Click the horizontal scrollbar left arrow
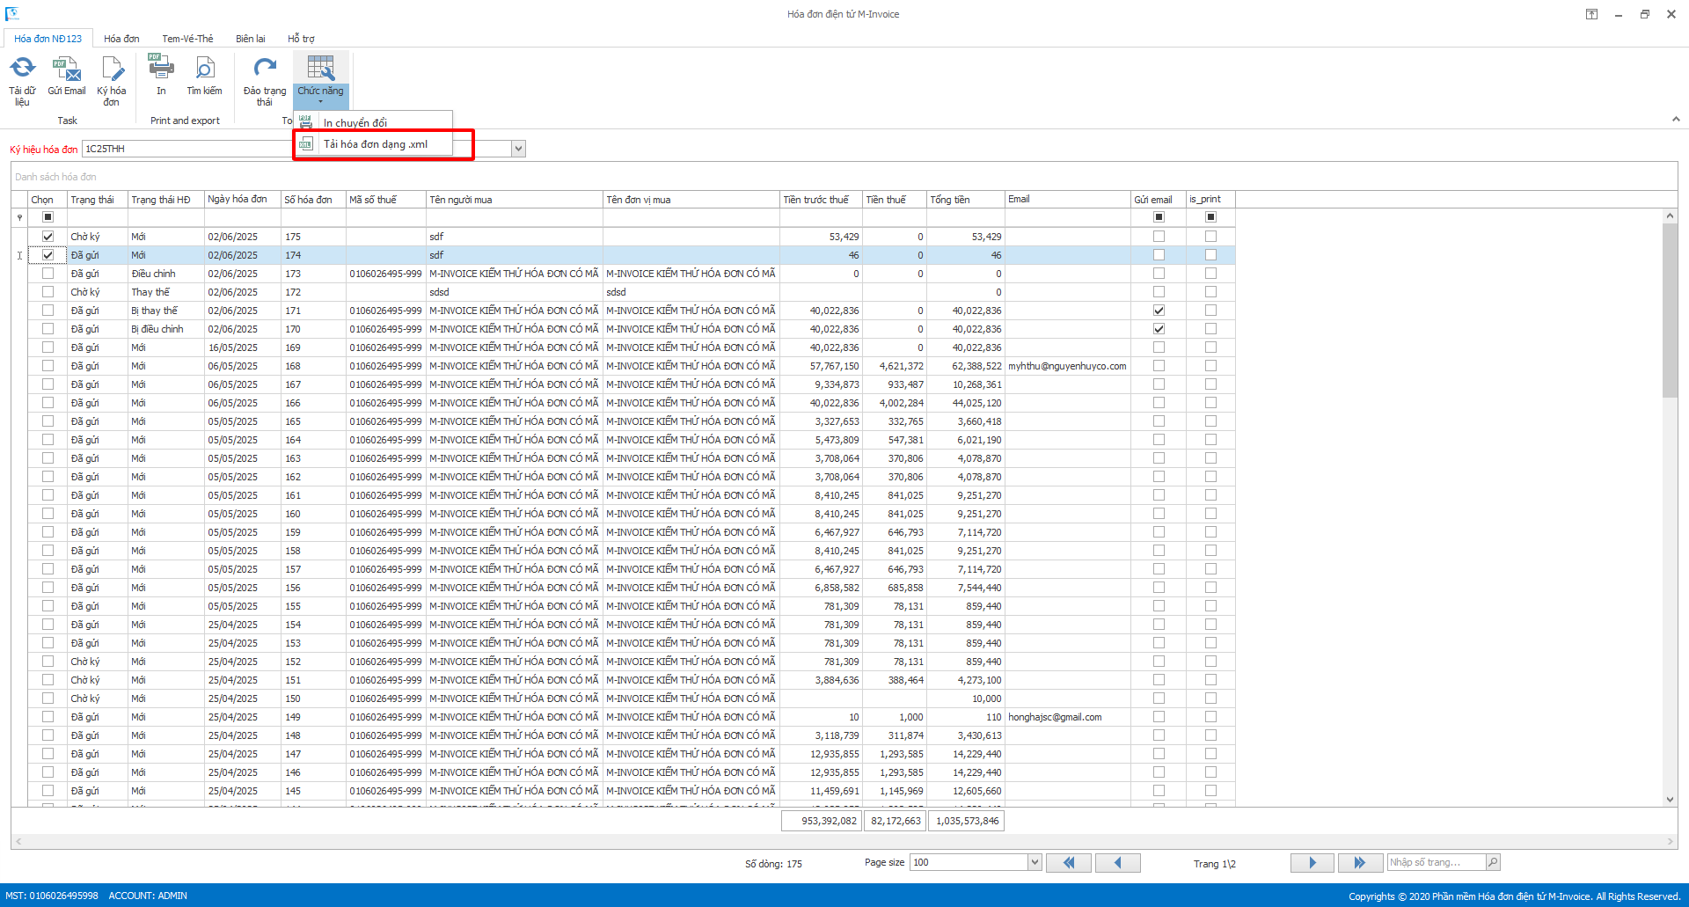This screenshot has width=1689, height=907. (18, 842)
